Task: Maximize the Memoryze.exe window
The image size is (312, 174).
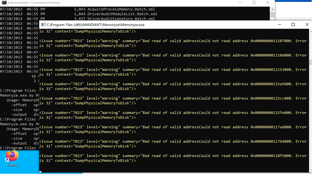Action: tap(293, 25)
